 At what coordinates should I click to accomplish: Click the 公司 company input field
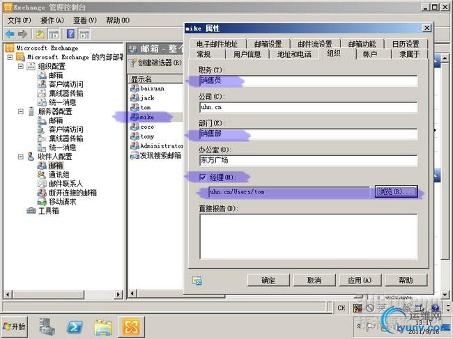pyautogui.click(x=308, y=107)
